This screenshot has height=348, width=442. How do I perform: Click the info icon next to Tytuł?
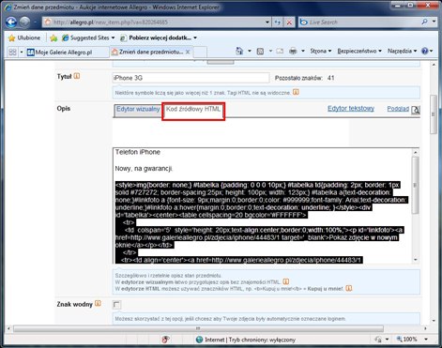77,76
